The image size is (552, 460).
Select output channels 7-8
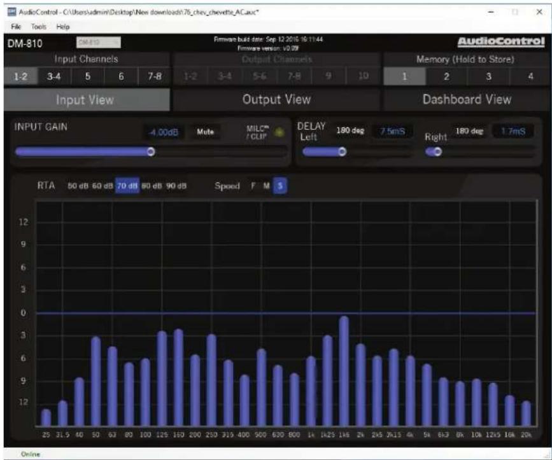(x=294, y=76)
